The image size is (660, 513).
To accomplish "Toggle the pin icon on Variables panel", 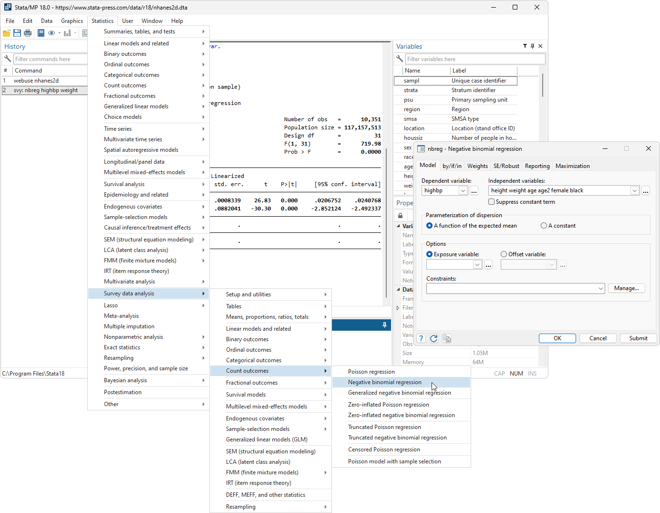I will pyautogui.click(x=533, y=46).
